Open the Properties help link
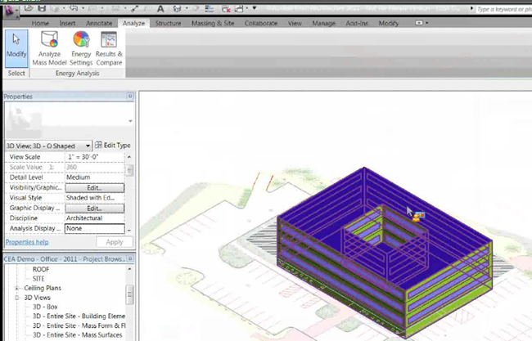 point(26,242)
